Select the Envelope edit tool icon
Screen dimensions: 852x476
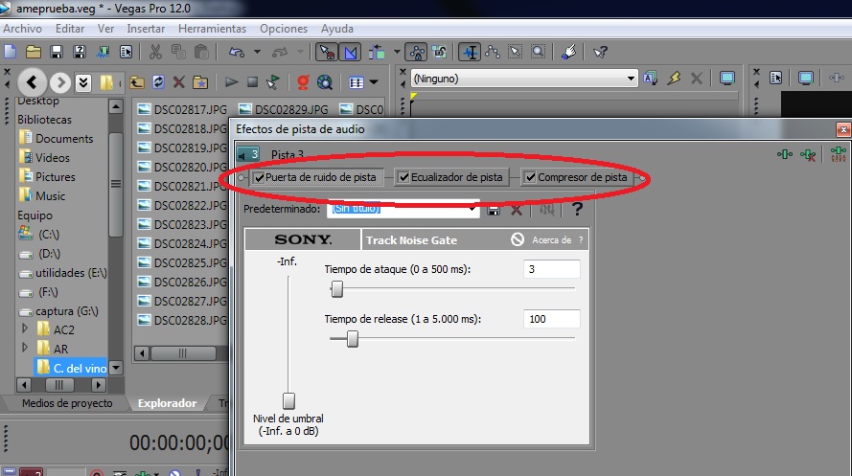pyautogui.click(x=493, y=52)
